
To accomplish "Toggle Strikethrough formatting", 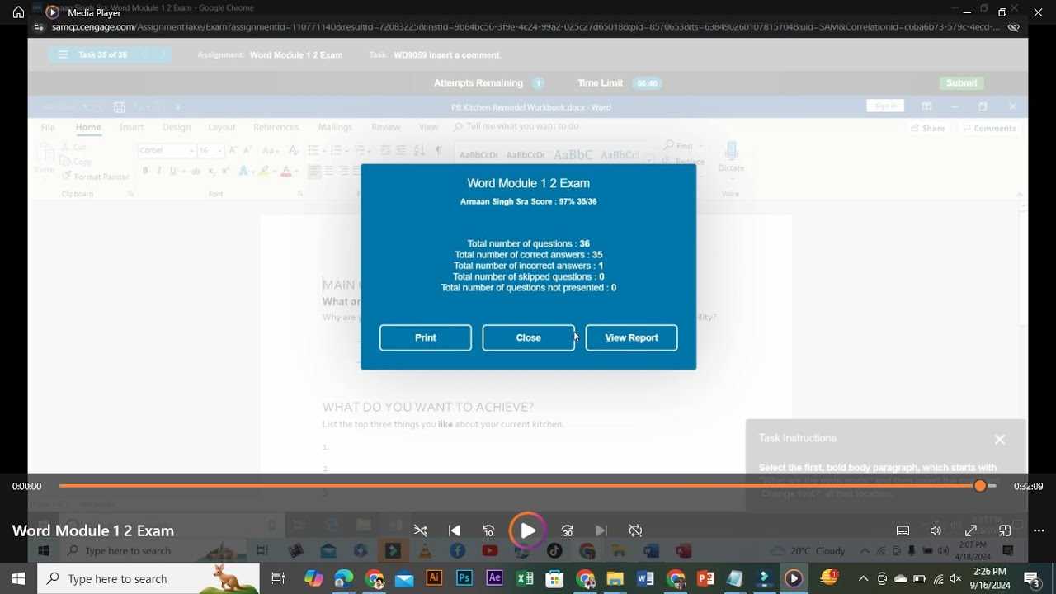I will pos(196,171).
